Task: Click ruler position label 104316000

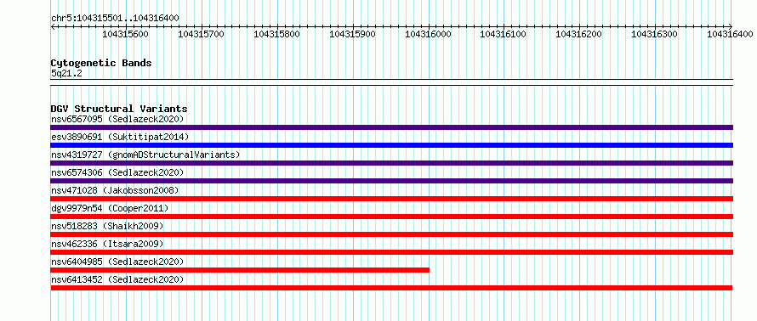Action: point(428,34)
